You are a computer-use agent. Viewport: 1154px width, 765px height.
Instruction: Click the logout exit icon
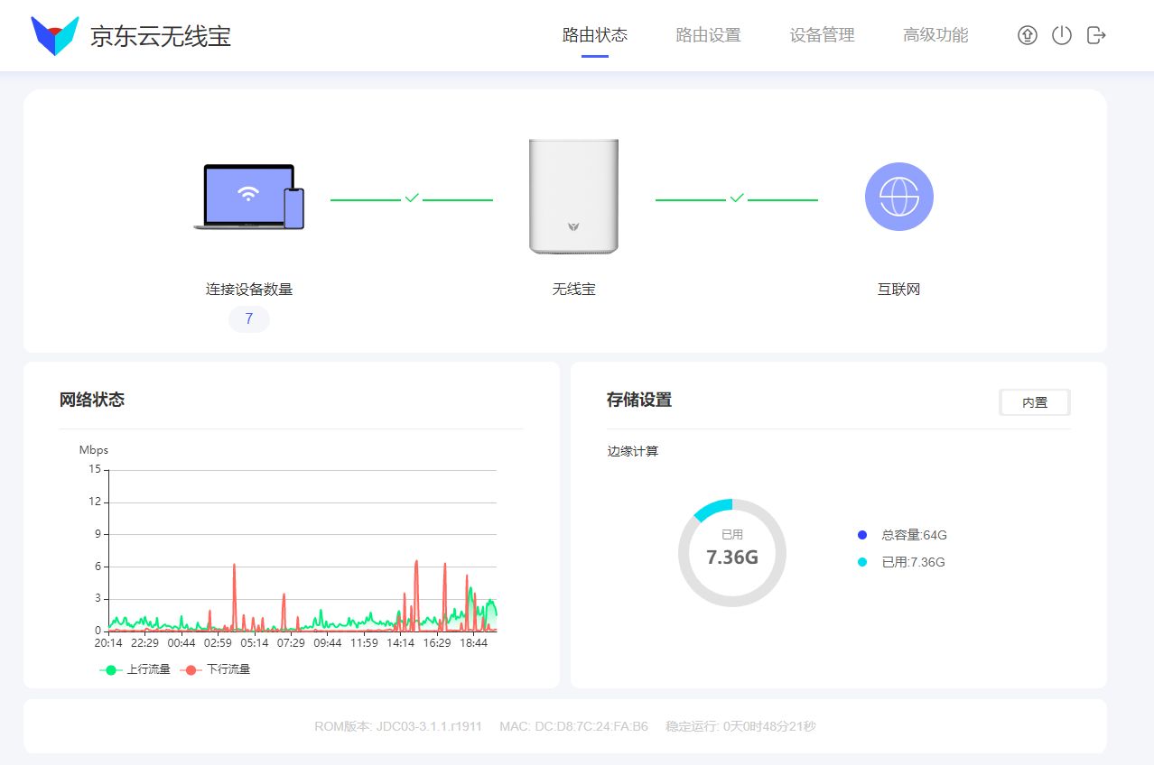point(1095,36)
